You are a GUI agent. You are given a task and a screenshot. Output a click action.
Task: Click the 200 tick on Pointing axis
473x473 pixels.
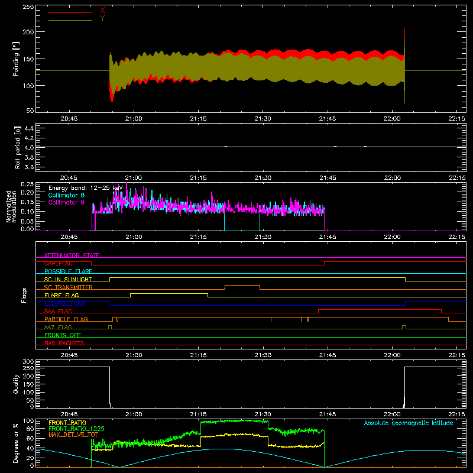point(28,32)
